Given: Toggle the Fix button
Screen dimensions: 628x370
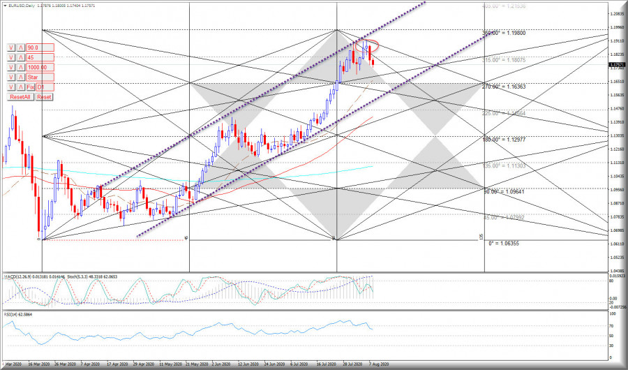Looking at the screenshot, I should 31,87.
